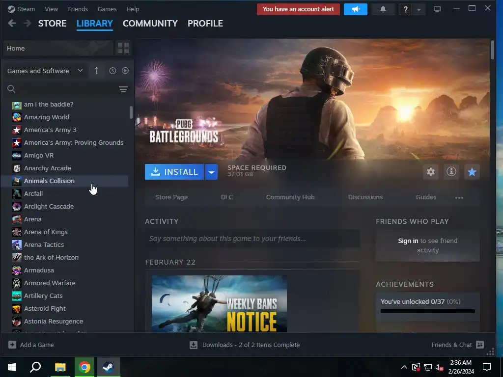Click the Amazing World game icon

click(x=17, y=117)
